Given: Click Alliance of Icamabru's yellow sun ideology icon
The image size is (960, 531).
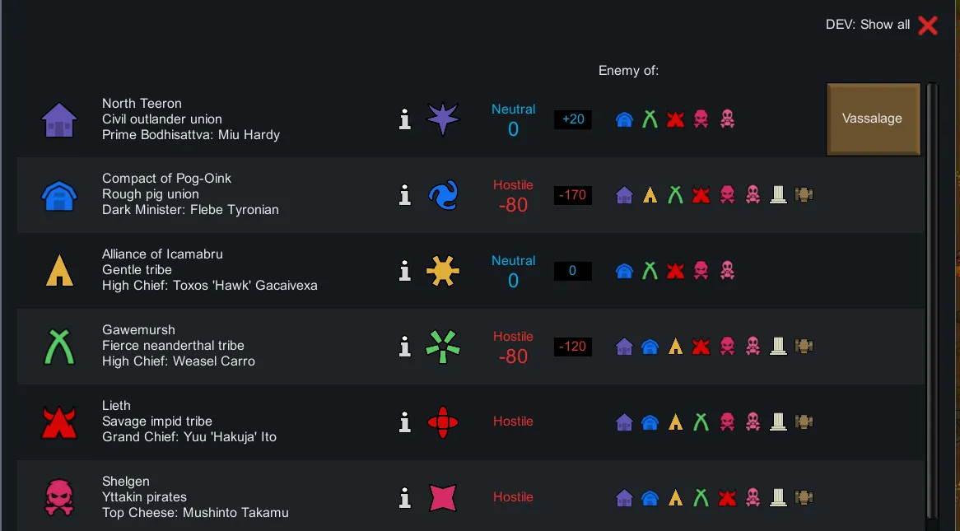Looking at the screenshot, I should tap(442, 271).
